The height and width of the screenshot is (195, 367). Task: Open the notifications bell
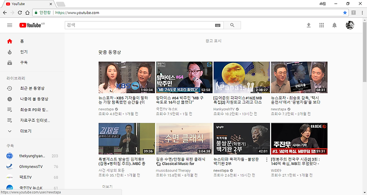pyautogui.click(x=334, y=25)
